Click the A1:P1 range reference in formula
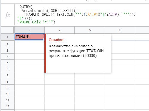 [x=93, y=15]
